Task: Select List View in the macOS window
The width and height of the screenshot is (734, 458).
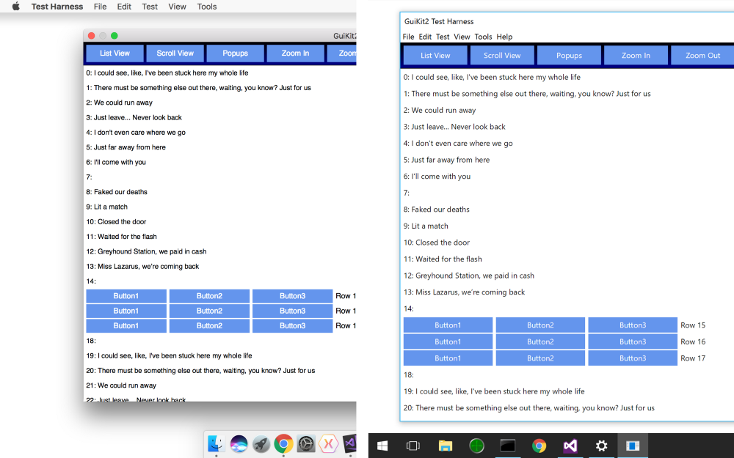Action: click(x=115, y=53)
